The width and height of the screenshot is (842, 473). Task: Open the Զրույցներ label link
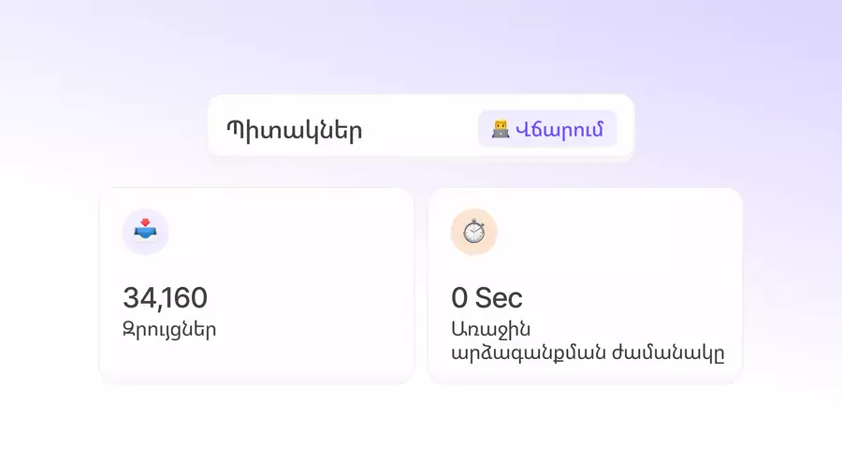169,329
